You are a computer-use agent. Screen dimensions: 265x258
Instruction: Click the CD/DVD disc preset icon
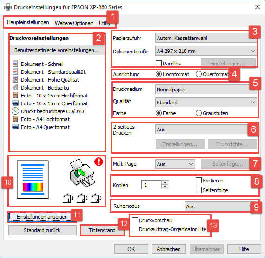click(x=15, y=111)
